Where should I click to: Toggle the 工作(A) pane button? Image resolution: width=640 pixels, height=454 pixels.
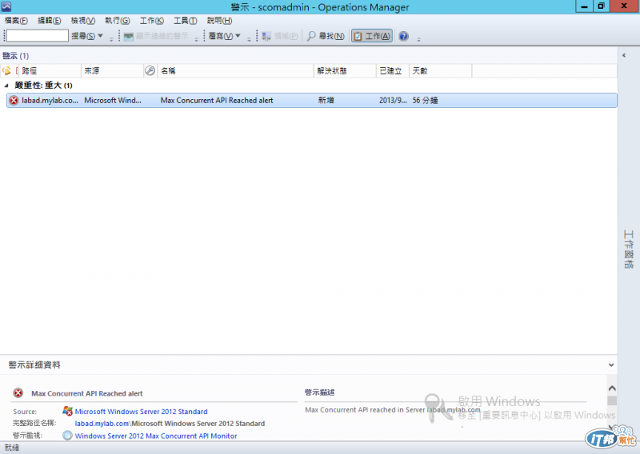372,36
